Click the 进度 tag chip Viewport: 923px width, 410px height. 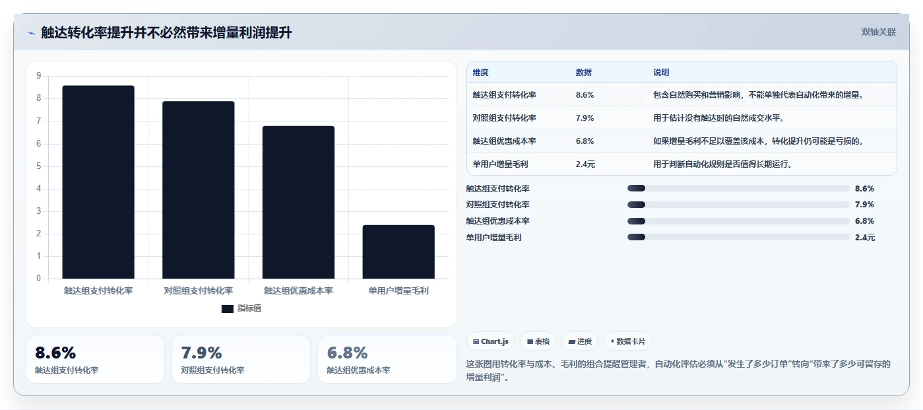580,341
